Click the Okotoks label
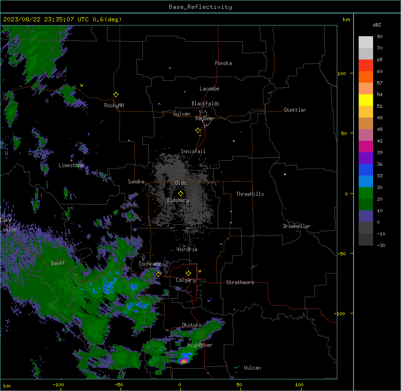401x391 pixels. [x=192, y=325]
